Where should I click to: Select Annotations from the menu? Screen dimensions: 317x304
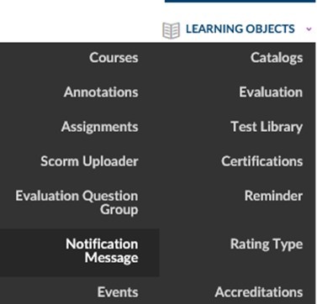coord(101,92)
